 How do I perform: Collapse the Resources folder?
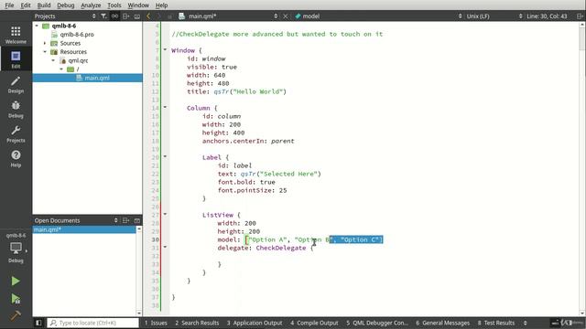45,52
